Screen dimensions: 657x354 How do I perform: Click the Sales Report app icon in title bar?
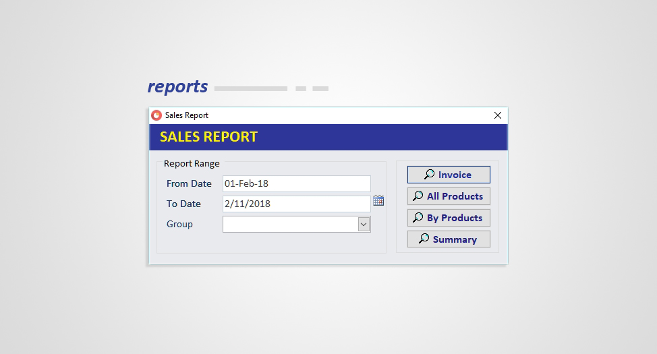pos(156,115)
